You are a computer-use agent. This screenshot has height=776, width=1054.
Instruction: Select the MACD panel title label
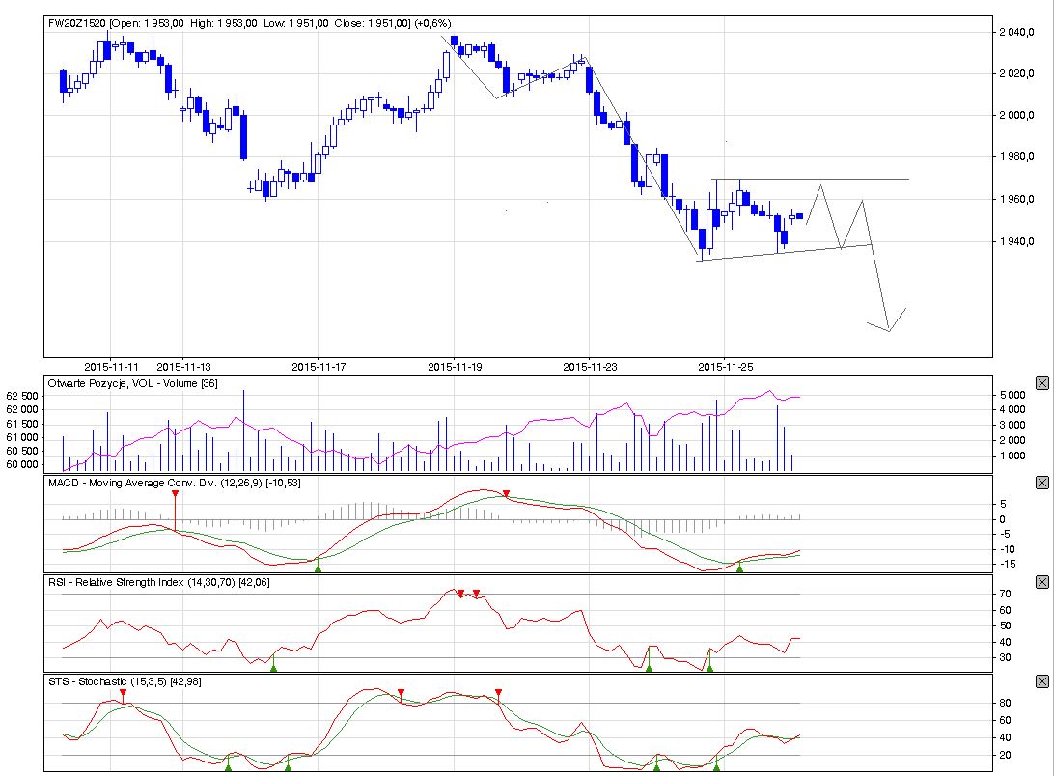pos(174,483)
